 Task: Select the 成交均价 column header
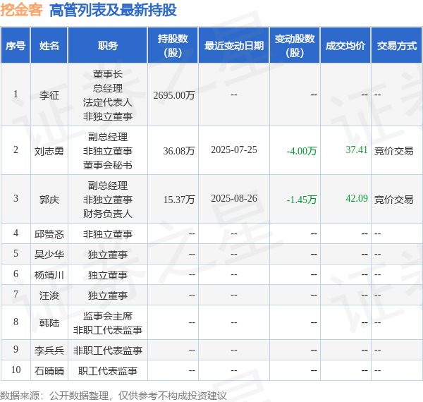pos(345,45)
